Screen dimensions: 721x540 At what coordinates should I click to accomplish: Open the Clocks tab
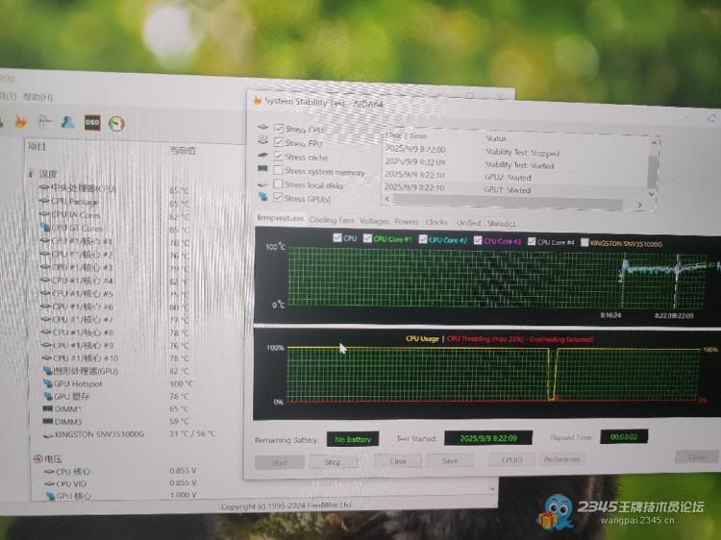(x=436, y=222)
